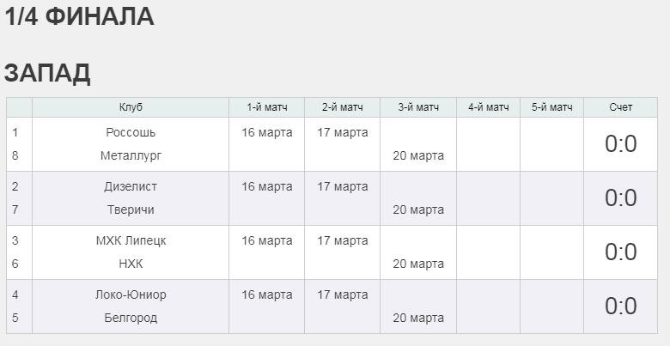Click the 0:0 score for Россошь–Металлург

tap(621, 144)
